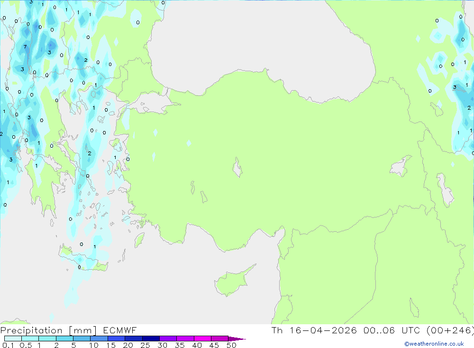Click the '35' legend scale label
The height and width of the screenshot is (348, 474).
[x=180, y=345]
